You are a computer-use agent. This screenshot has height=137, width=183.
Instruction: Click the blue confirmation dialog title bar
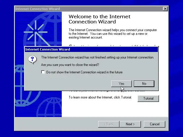91,49
